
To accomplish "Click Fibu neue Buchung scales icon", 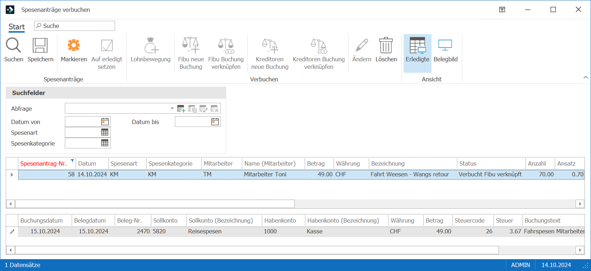I will click(x=191, y=46).
